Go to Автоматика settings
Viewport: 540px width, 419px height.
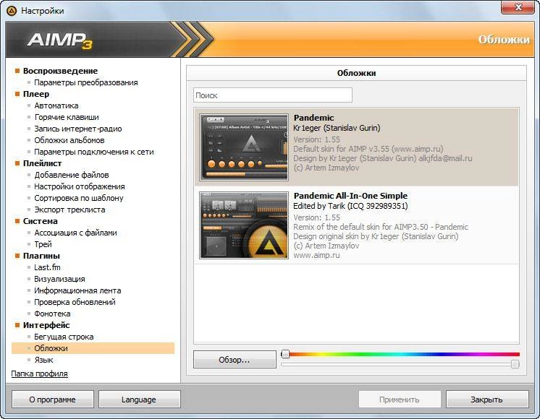(x=56, y=105)
